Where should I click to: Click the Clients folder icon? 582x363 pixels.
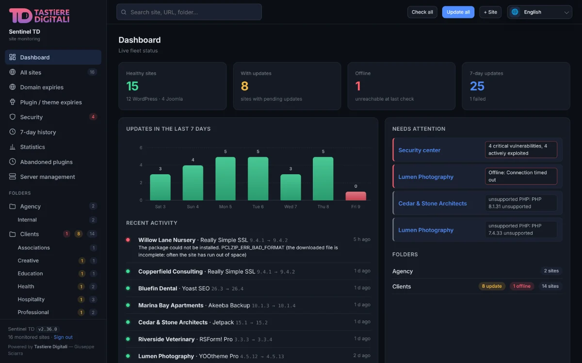tap(13, 234)
